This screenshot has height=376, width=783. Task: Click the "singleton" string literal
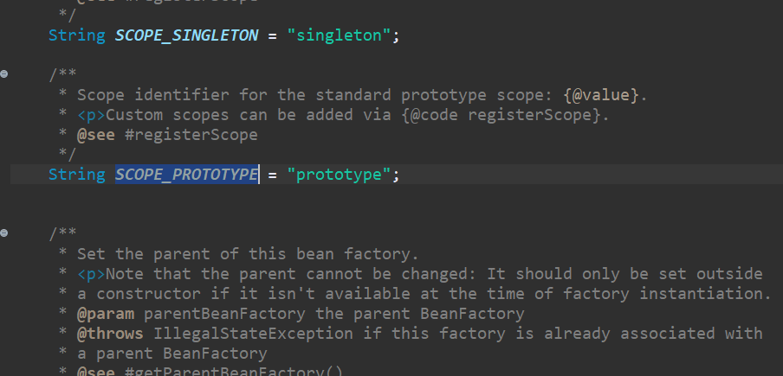[339, 35]
